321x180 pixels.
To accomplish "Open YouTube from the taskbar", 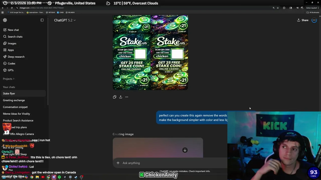I will 43,177.
